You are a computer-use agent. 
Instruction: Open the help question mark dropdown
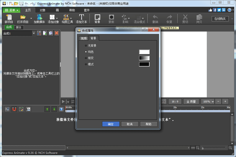(x=233, y=10)
